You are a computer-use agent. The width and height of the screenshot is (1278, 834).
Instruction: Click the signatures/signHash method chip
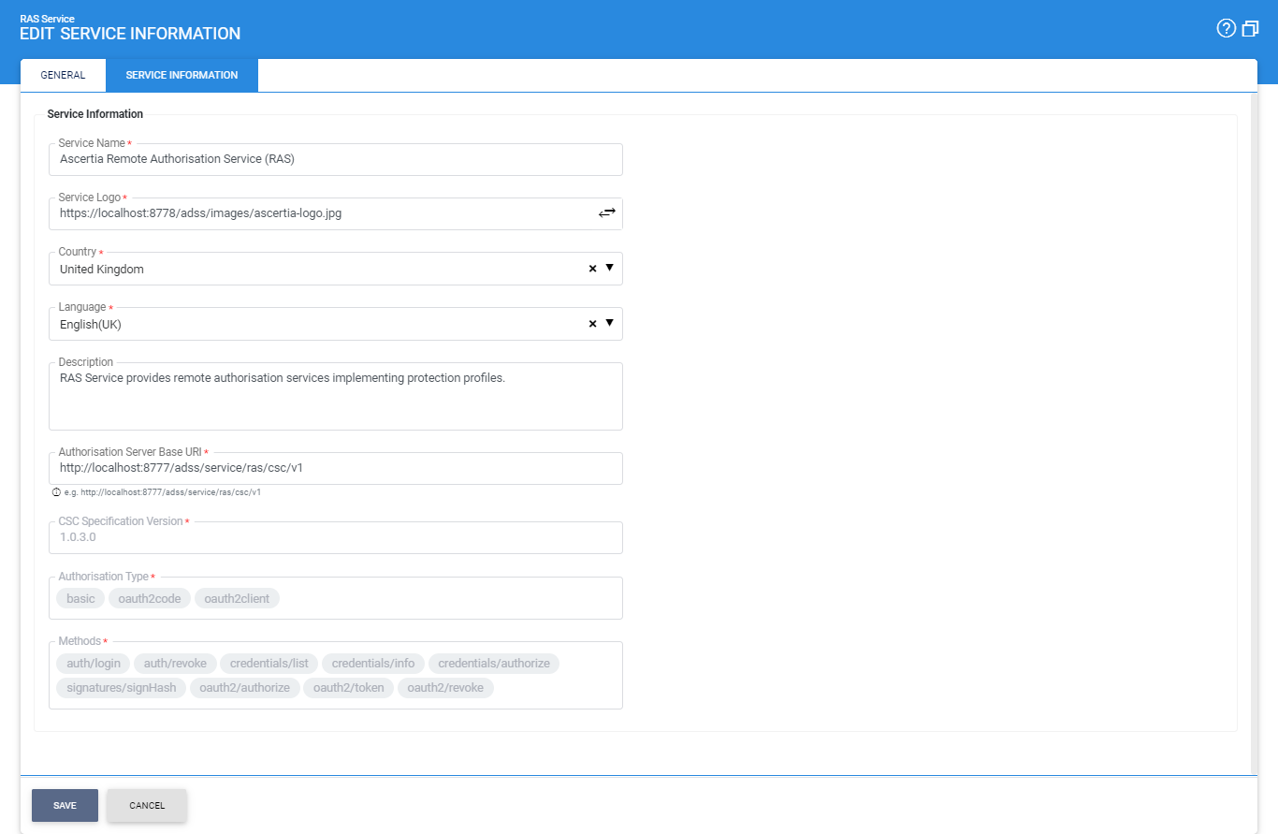pos(122,688)
